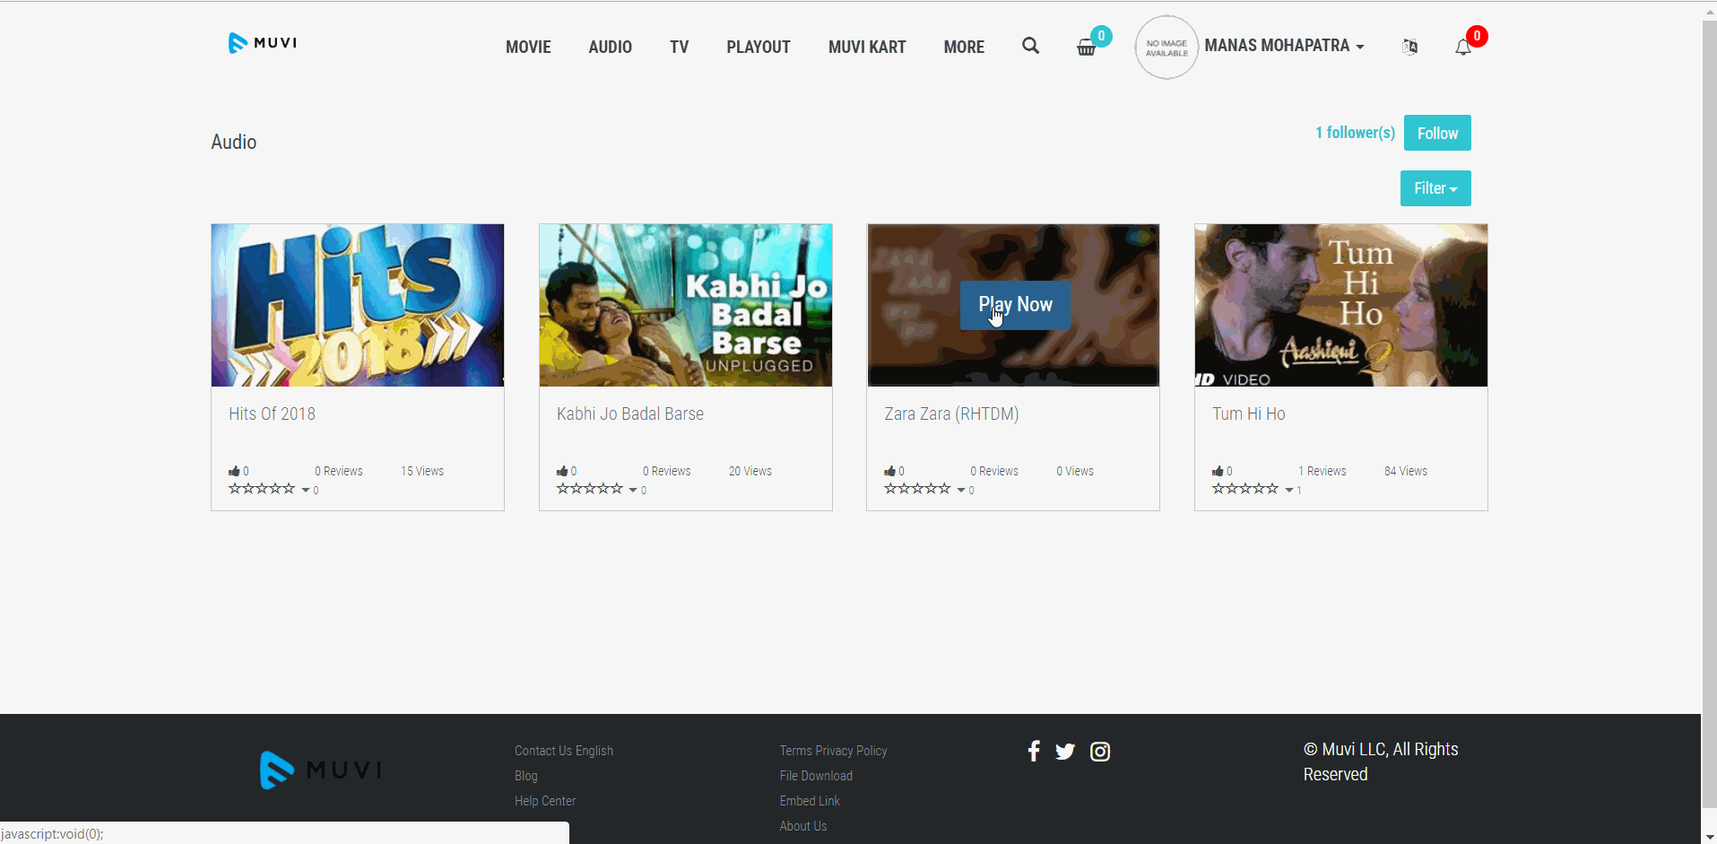Screen dimensions: 1717x844
Task: Rate Kabhi Jo Badal Barse using stars
Action: pos(590,489)
